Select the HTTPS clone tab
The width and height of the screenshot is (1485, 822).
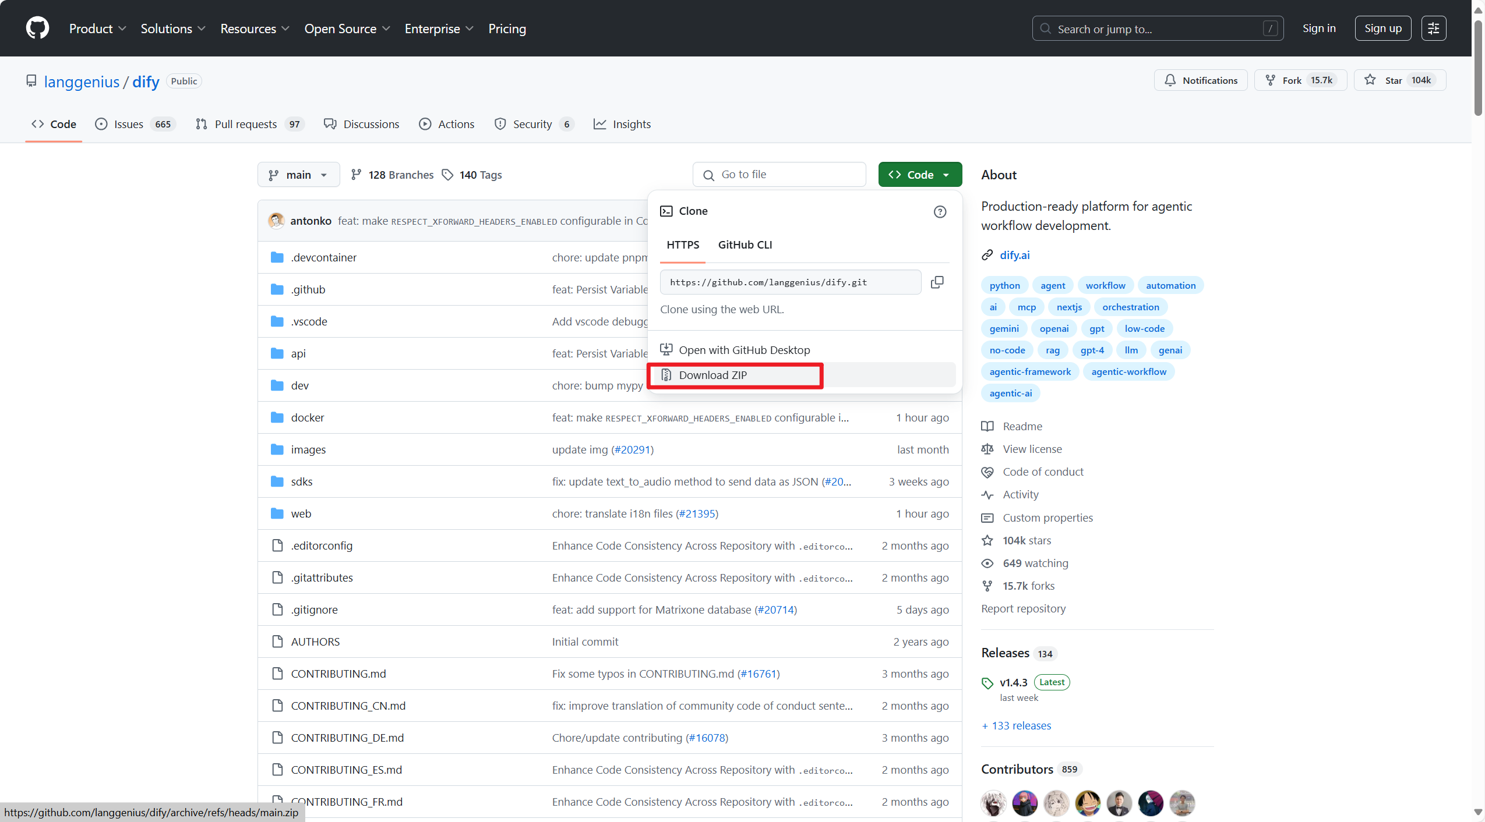pos(683,245)
